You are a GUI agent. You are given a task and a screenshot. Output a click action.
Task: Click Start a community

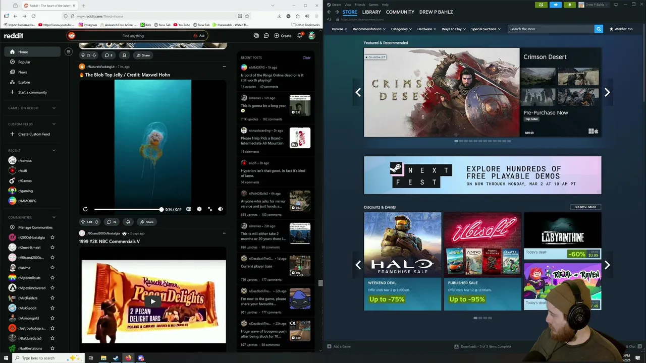[x=32, y=92]
